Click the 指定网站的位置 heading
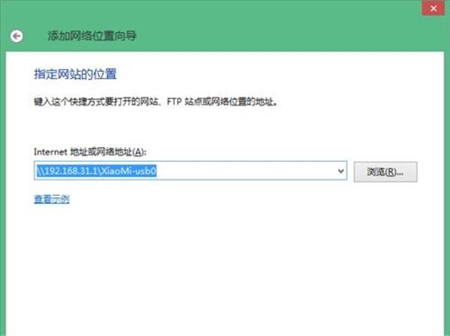The image size is (450, 336). pos(76,75)
